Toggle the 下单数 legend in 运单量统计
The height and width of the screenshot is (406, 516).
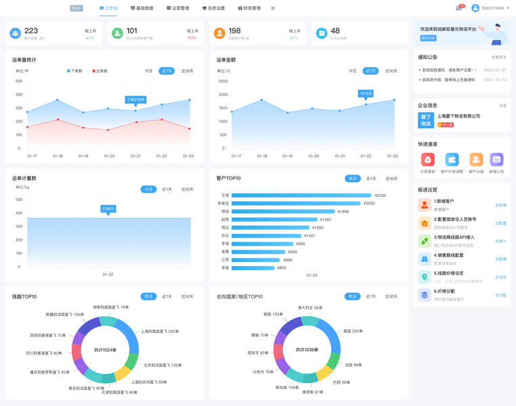click(x=74, y=71)
